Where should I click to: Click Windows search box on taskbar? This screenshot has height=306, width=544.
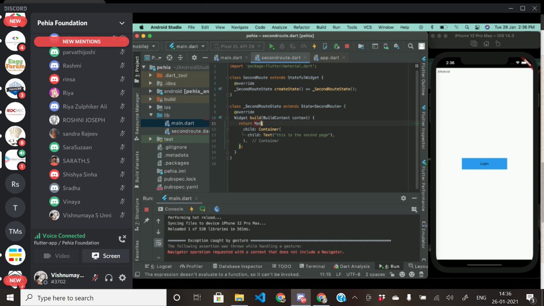click(94, 298)
